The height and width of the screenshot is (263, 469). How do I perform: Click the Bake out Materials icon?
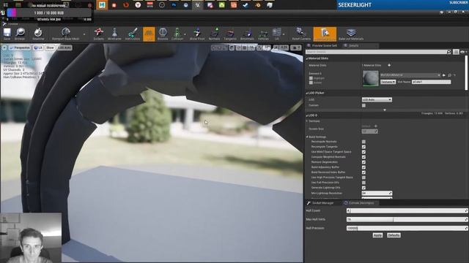[x=351, y=34]
